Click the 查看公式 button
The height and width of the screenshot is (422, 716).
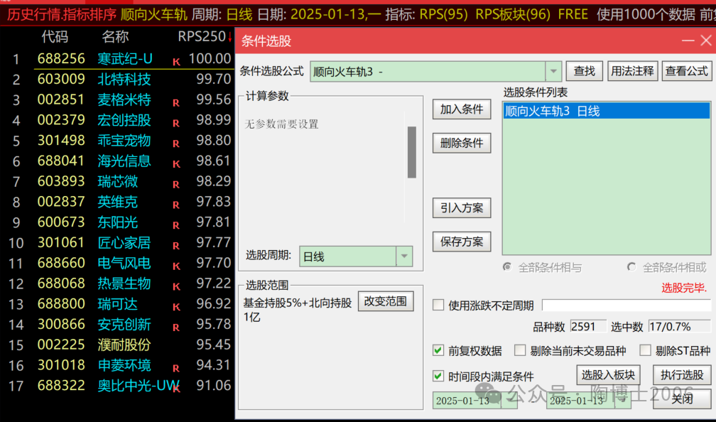coord(686,71)
